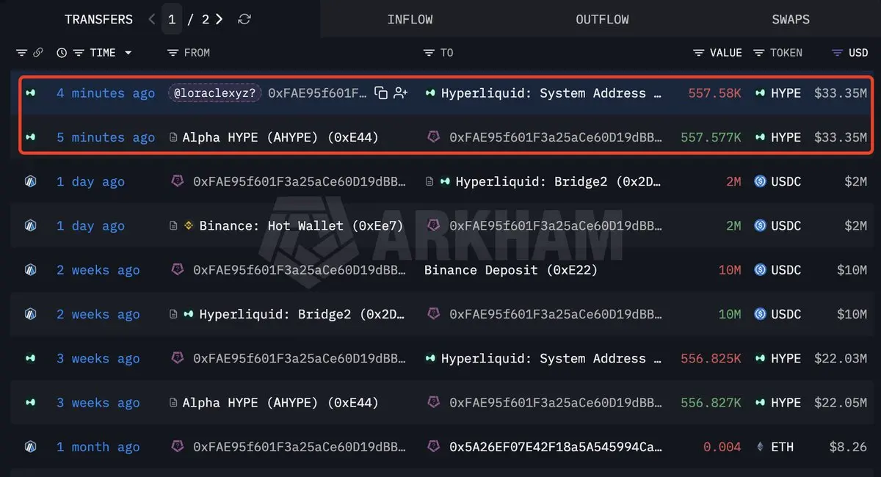The height and width of the screenshot is (477, 881).
Task: Open the OUTFLOW tab
Action: click(602, 19)
